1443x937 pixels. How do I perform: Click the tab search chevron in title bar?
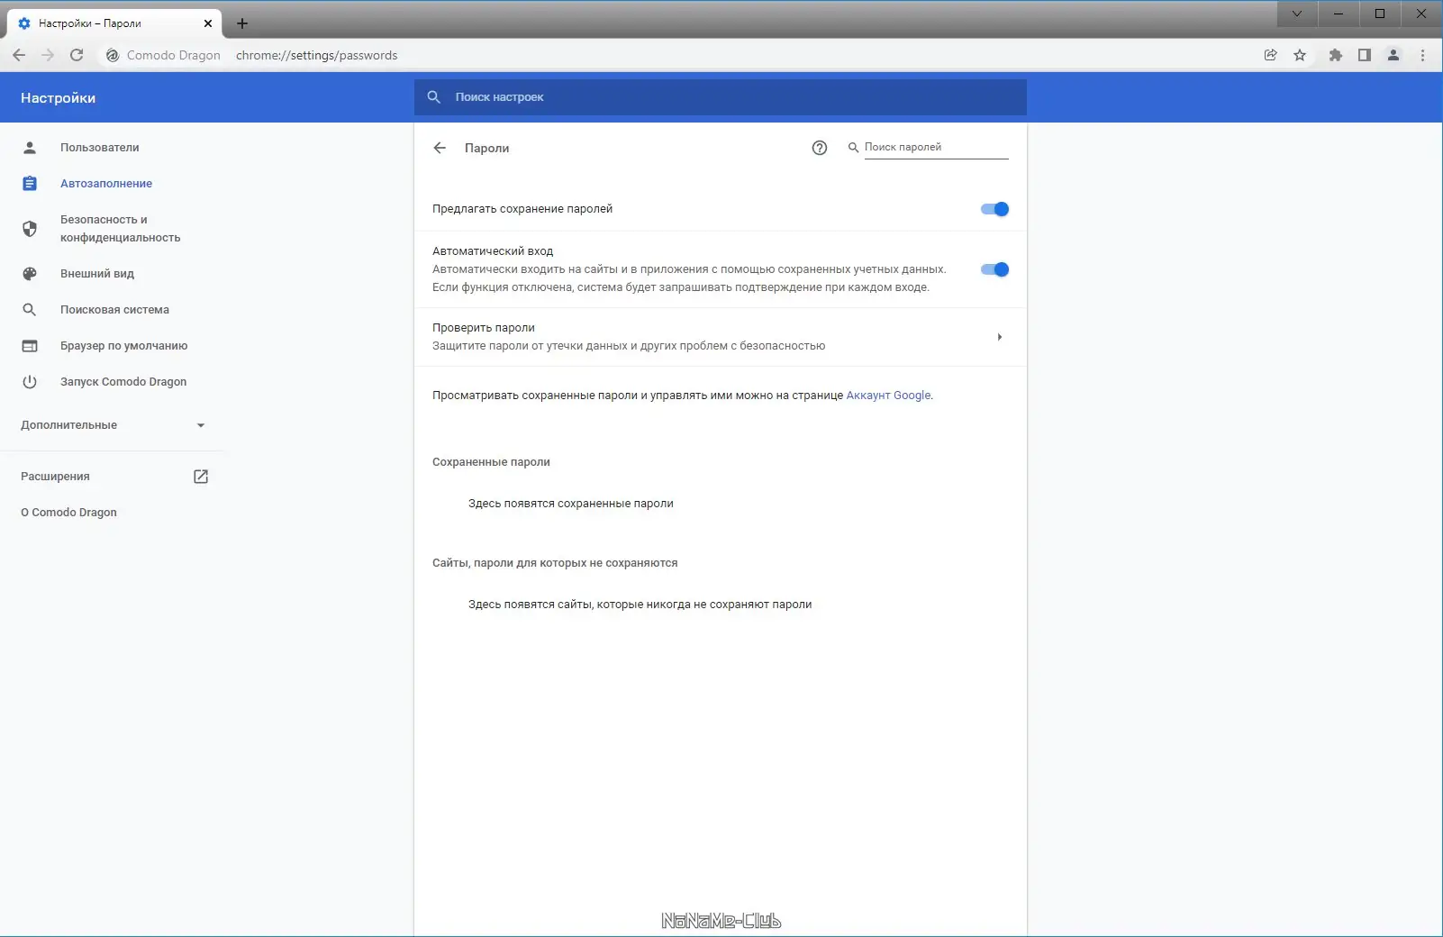pyautogui.click(x=1297, y=14)
